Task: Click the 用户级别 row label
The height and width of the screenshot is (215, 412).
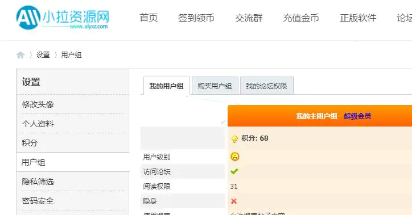Action: (156, 157)
